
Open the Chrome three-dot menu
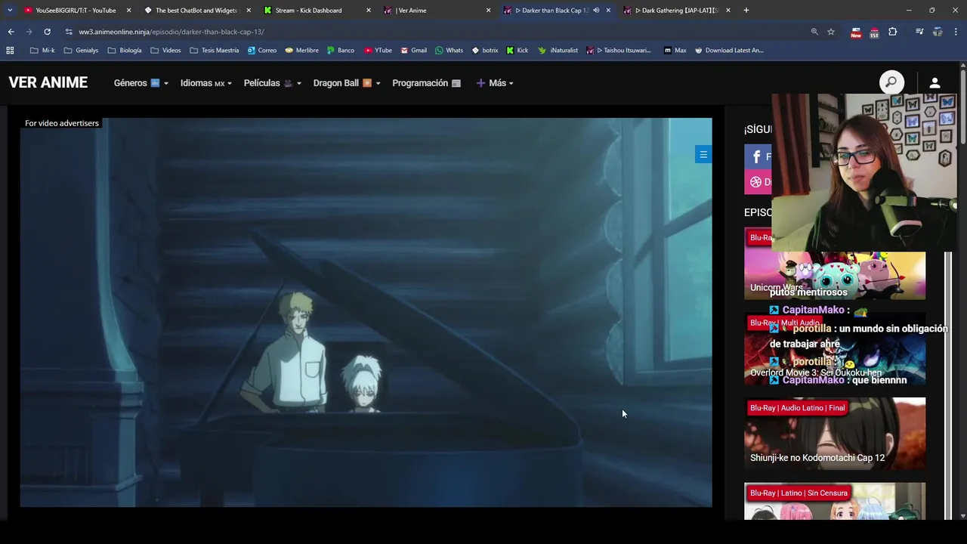(956, 32)
